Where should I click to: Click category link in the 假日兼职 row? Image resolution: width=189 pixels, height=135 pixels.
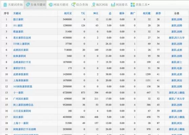pos(177,19)
